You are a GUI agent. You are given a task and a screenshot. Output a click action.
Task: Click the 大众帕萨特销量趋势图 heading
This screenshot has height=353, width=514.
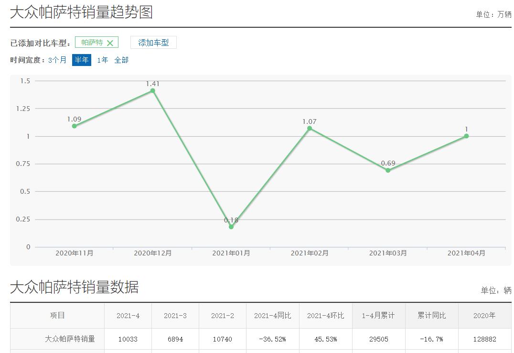pyautogui.click(x=81, y=12)
